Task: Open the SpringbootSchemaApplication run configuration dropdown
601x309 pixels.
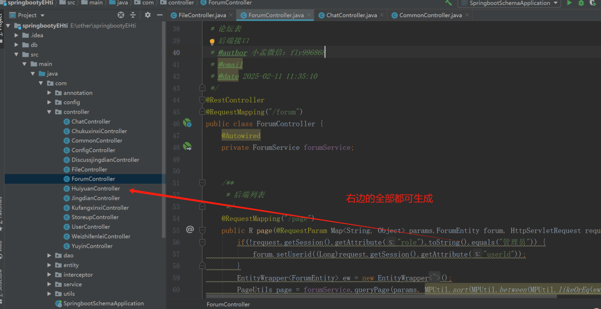Action: 509,3
